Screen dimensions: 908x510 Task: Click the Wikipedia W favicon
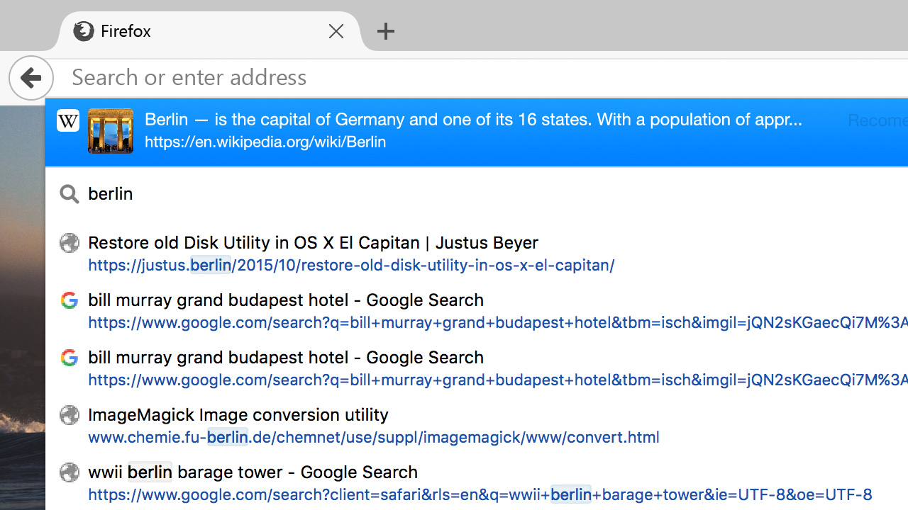68,121
